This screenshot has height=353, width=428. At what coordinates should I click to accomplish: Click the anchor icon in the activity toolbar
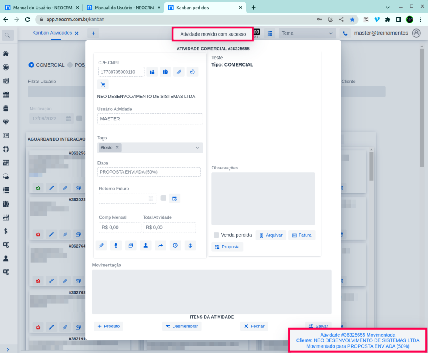[x=190, y=246]
